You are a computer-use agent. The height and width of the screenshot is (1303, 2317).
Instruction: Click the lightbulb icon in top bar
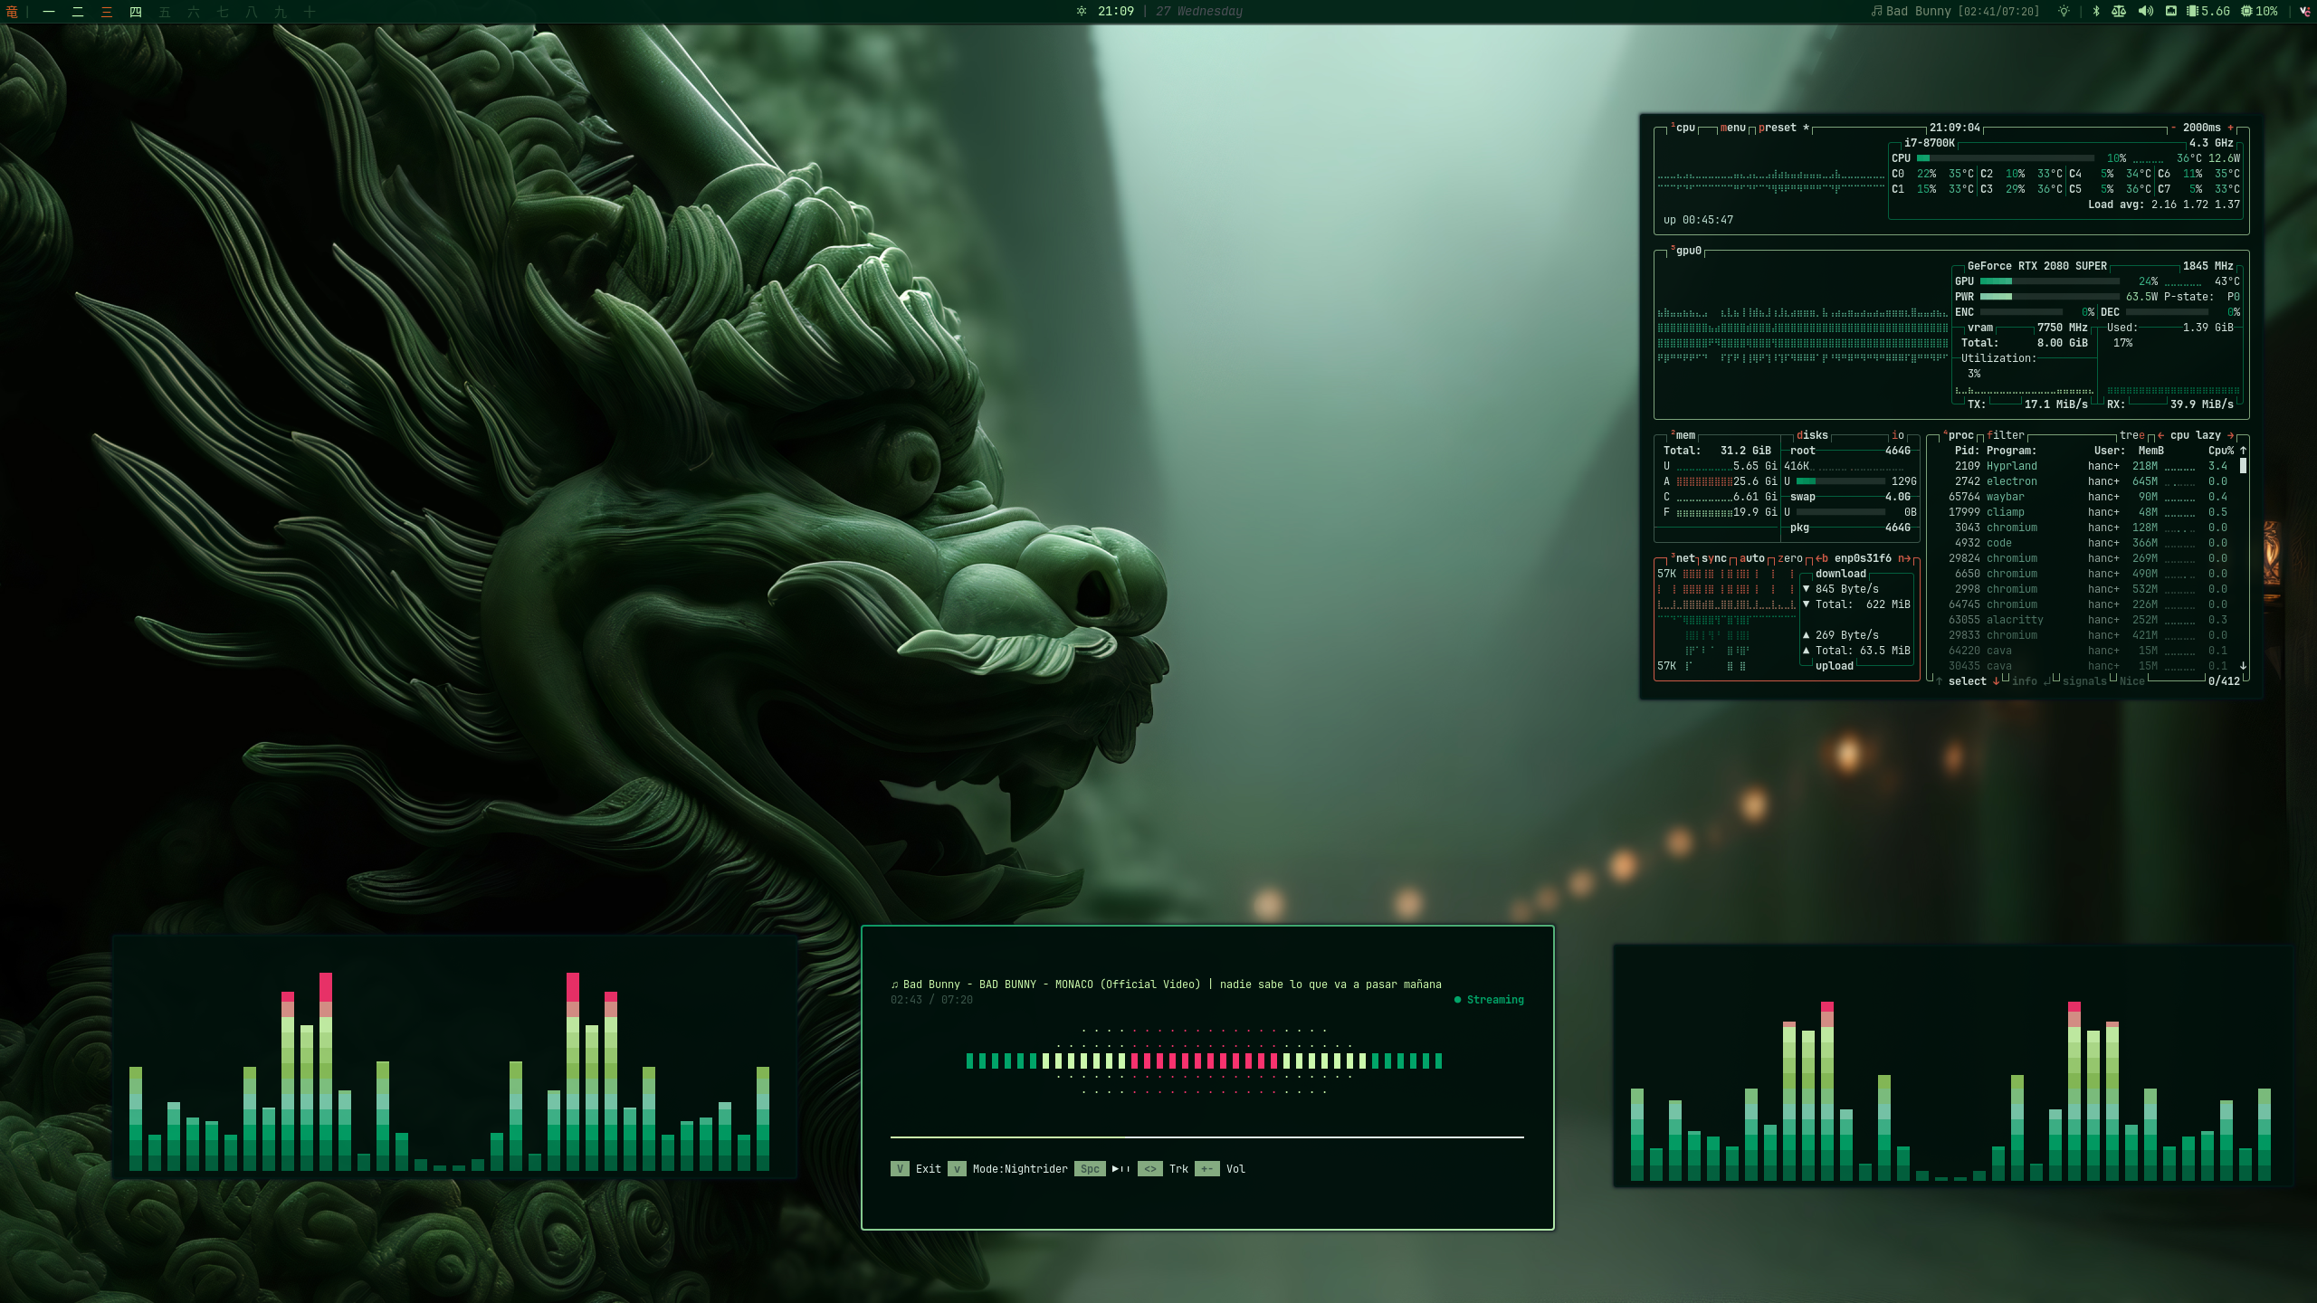coord(2064,12)
